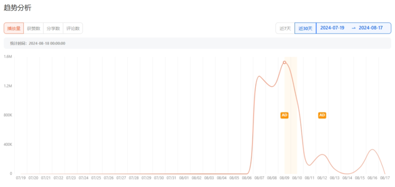The height and width of the screenshot is (187, 395).
Task: Click the orange AD badge above 08/12
Action: [322, 115]
